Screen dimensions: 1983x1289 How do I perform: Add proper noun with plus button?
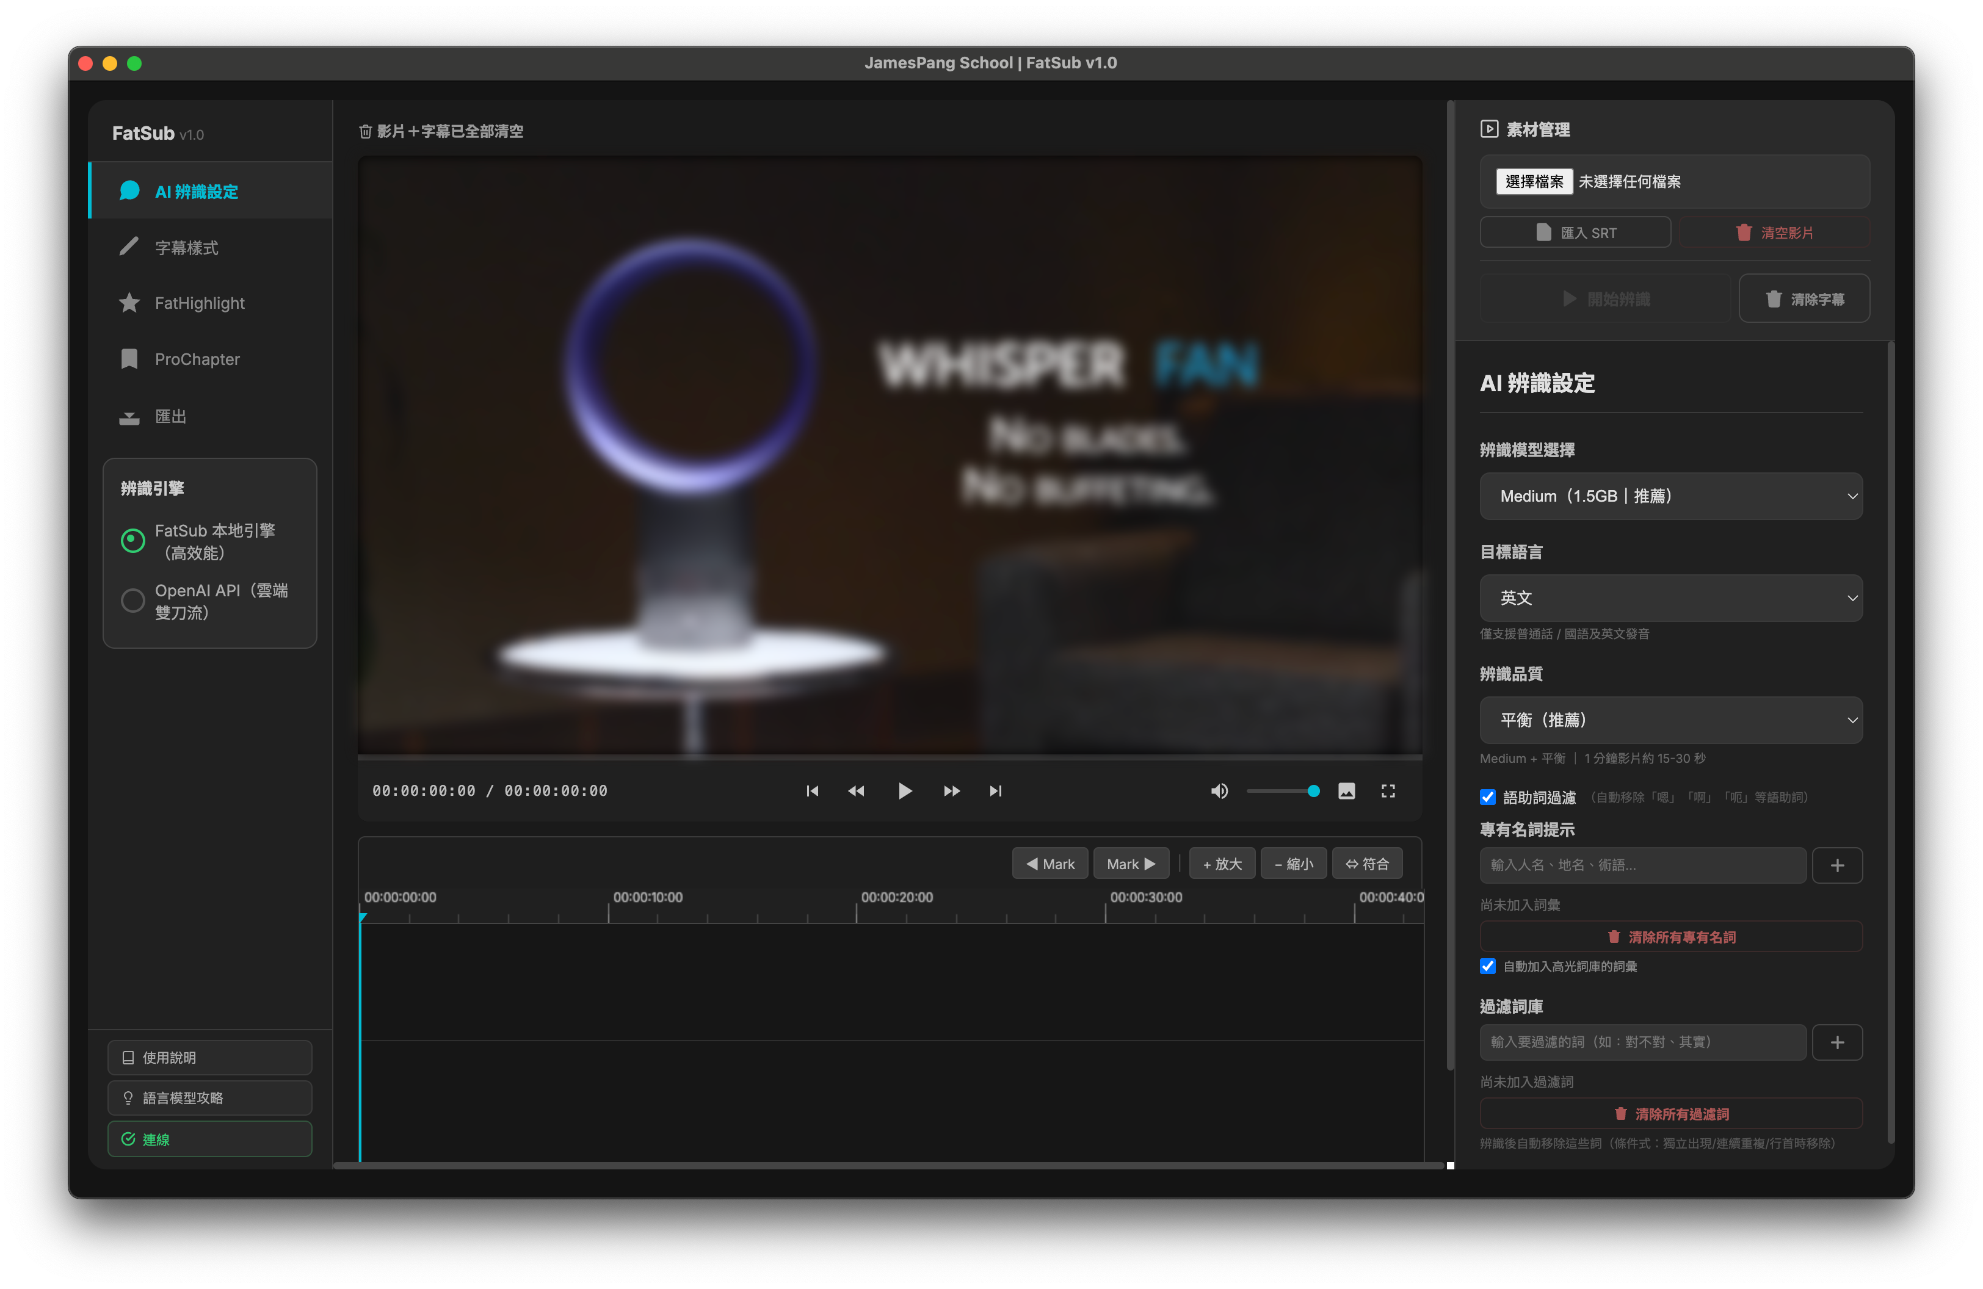click(x=1837, y=866)
